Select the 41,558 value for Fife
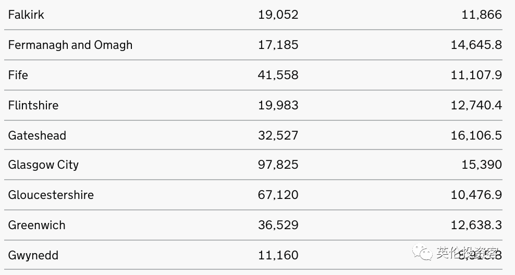Image resolution: width=515 pixels, height=275 pixels. point(278,75)
